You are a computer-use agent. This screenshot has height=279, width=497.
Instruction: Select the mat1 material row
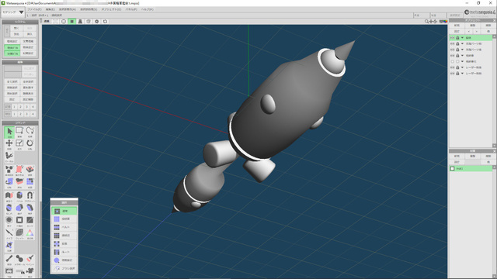[x=471, y=169]
